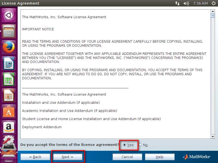Click the MathWorks logo
This screenshot has height=163, width=218.
[x=196, y=157]
